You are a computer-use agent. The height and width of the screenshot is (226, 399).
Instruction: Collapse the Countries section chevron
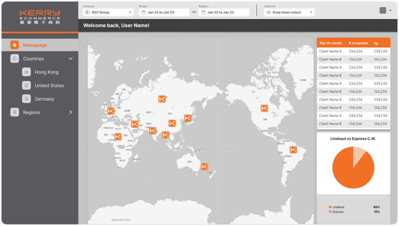pos(71,59)
